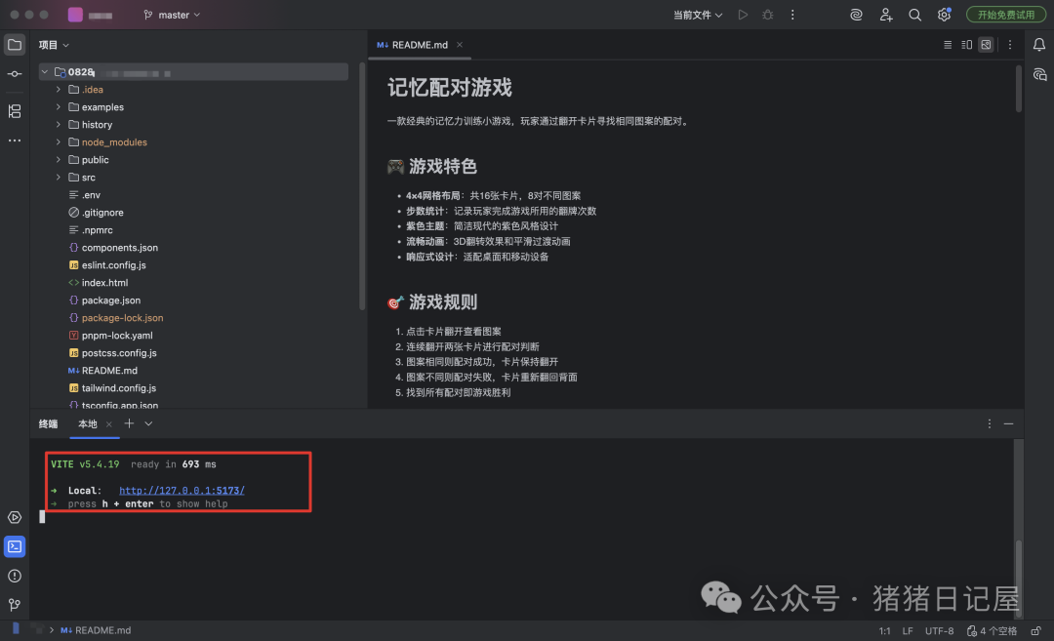Select editor-only view icon in Markdown toolbar
Viewport: 1054px width, 641px height.
[x=947, y=44]
